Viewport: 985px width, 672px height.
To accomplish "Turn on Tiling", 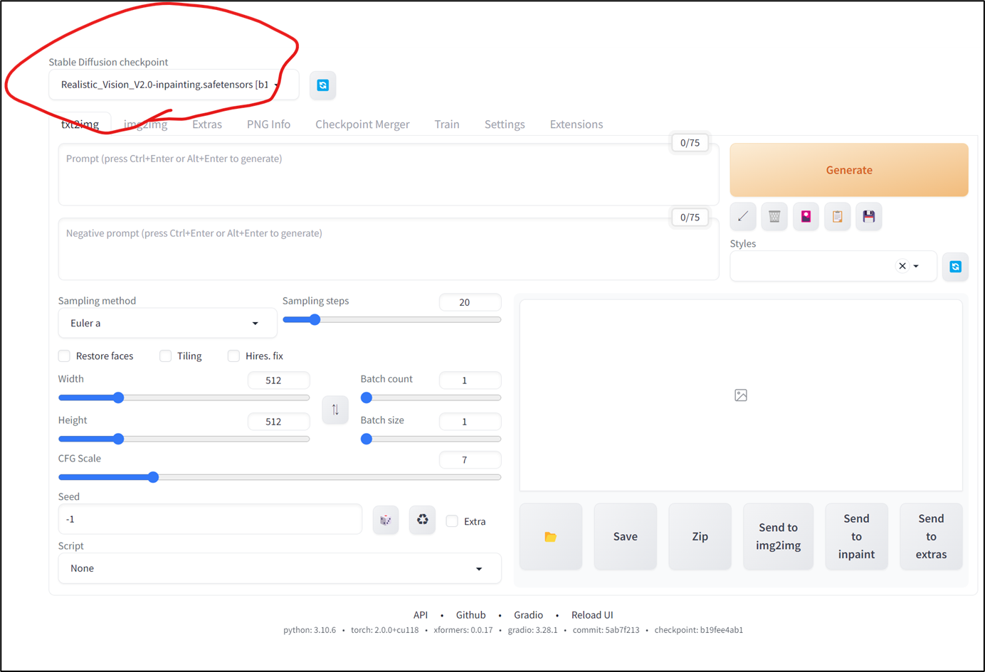I will [x=164, y=356].
